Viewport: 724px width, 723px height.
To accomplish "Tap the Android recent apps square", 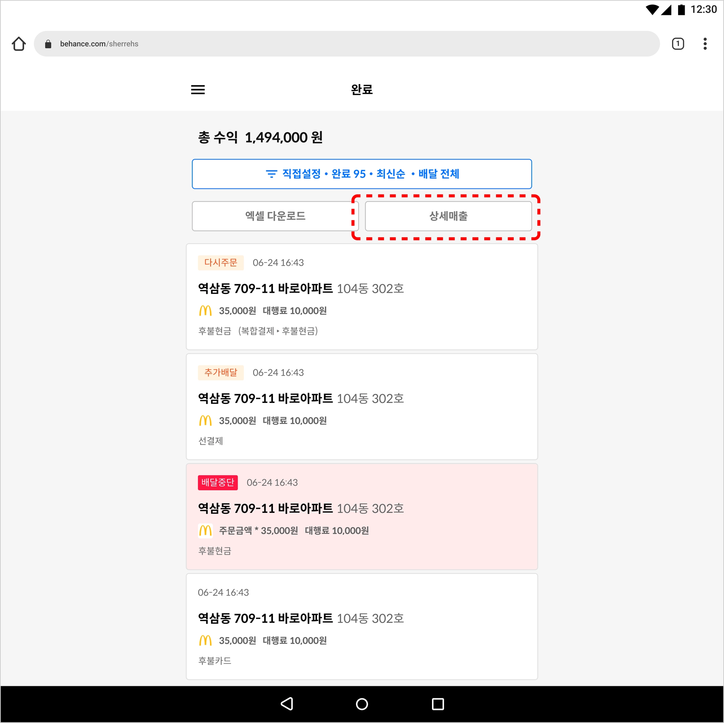I will [x=438, y=704].
